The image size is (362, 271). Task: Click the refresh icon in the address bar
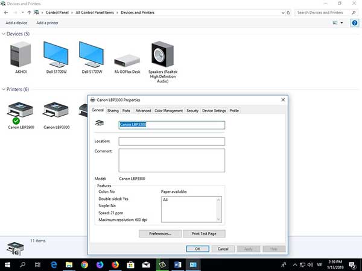click(x=288, y=13)
